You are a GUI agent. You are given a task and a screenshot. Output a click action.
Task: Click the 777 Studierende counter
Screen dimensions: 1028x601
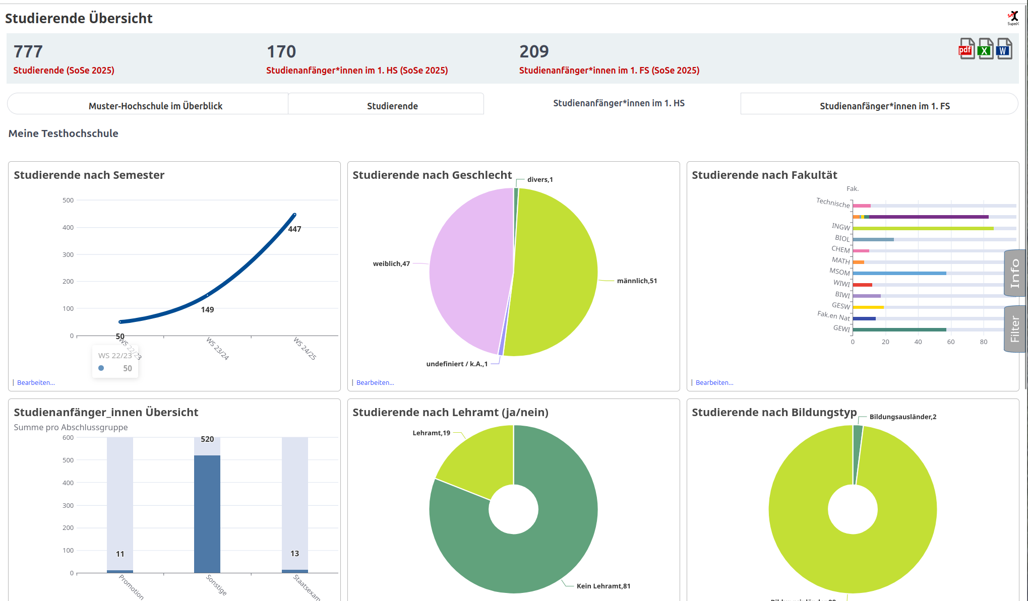[x=28, y=52]
